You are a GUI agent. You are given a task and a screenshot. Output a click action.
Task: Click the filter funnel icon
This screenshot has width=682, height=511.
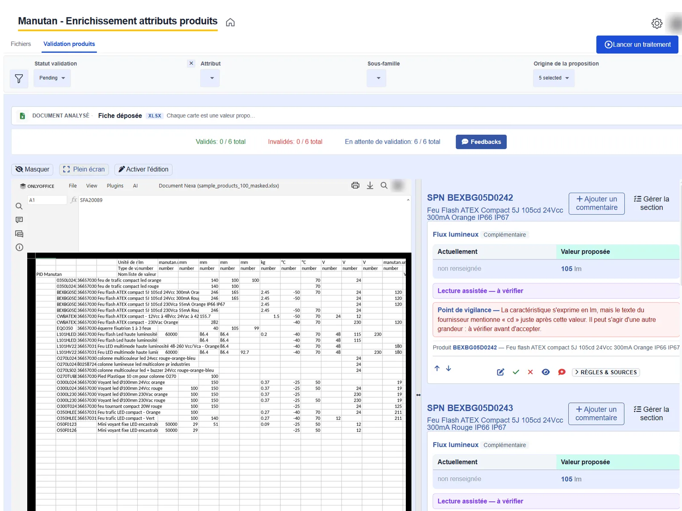click(19, 78)
